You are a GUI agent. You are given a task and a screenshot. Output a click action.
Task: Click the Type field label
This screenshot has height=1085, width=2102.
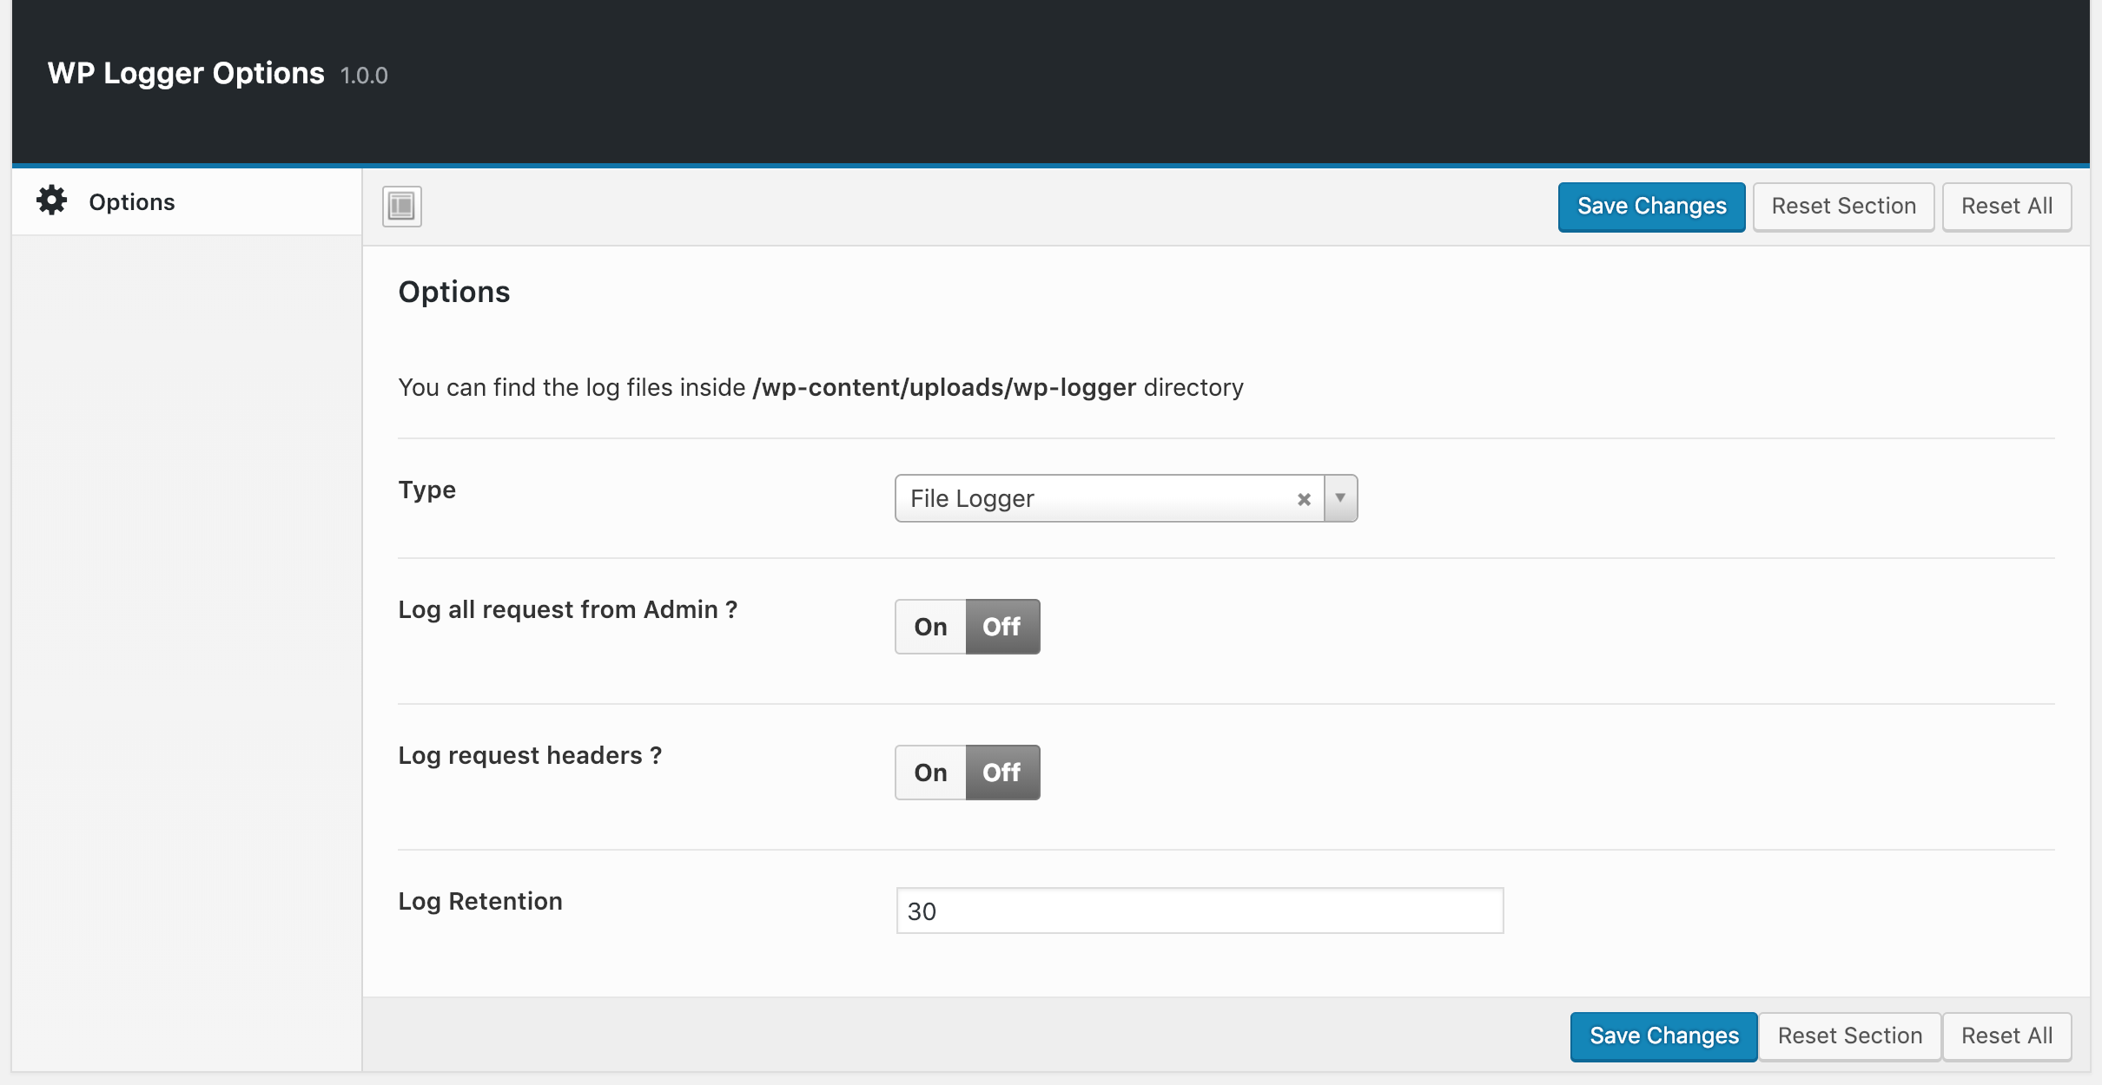(x=427, y=490)
